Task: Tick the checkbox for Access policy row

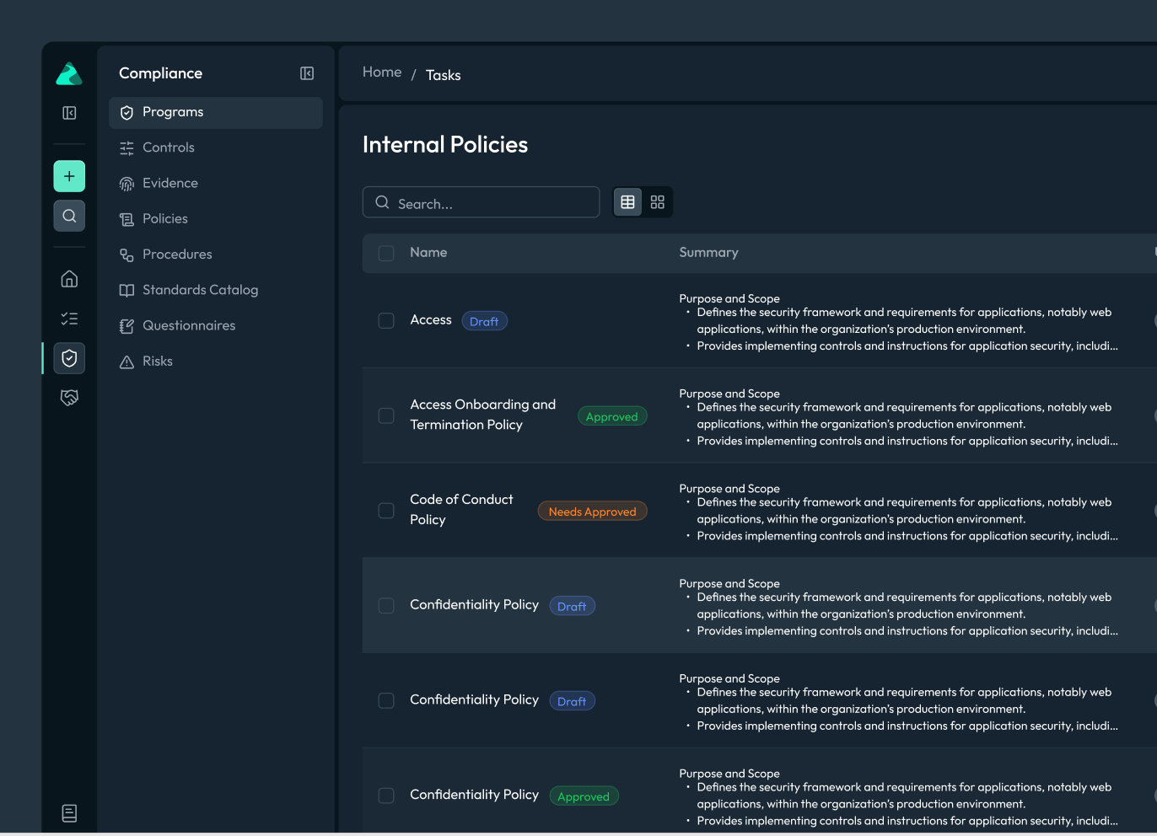Action: coord(386,321)
